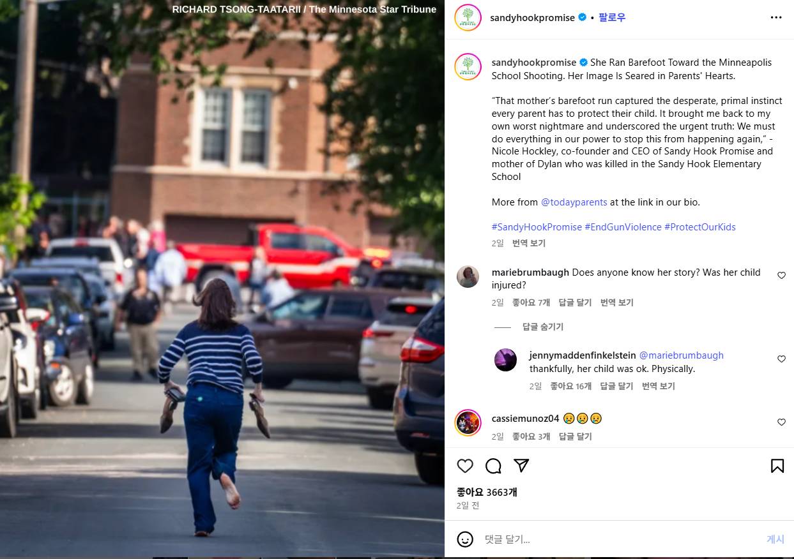This screenshot has width=794, height=559.
Task: Open the @todayparents mention link
Action: click(x=574, y=202)
